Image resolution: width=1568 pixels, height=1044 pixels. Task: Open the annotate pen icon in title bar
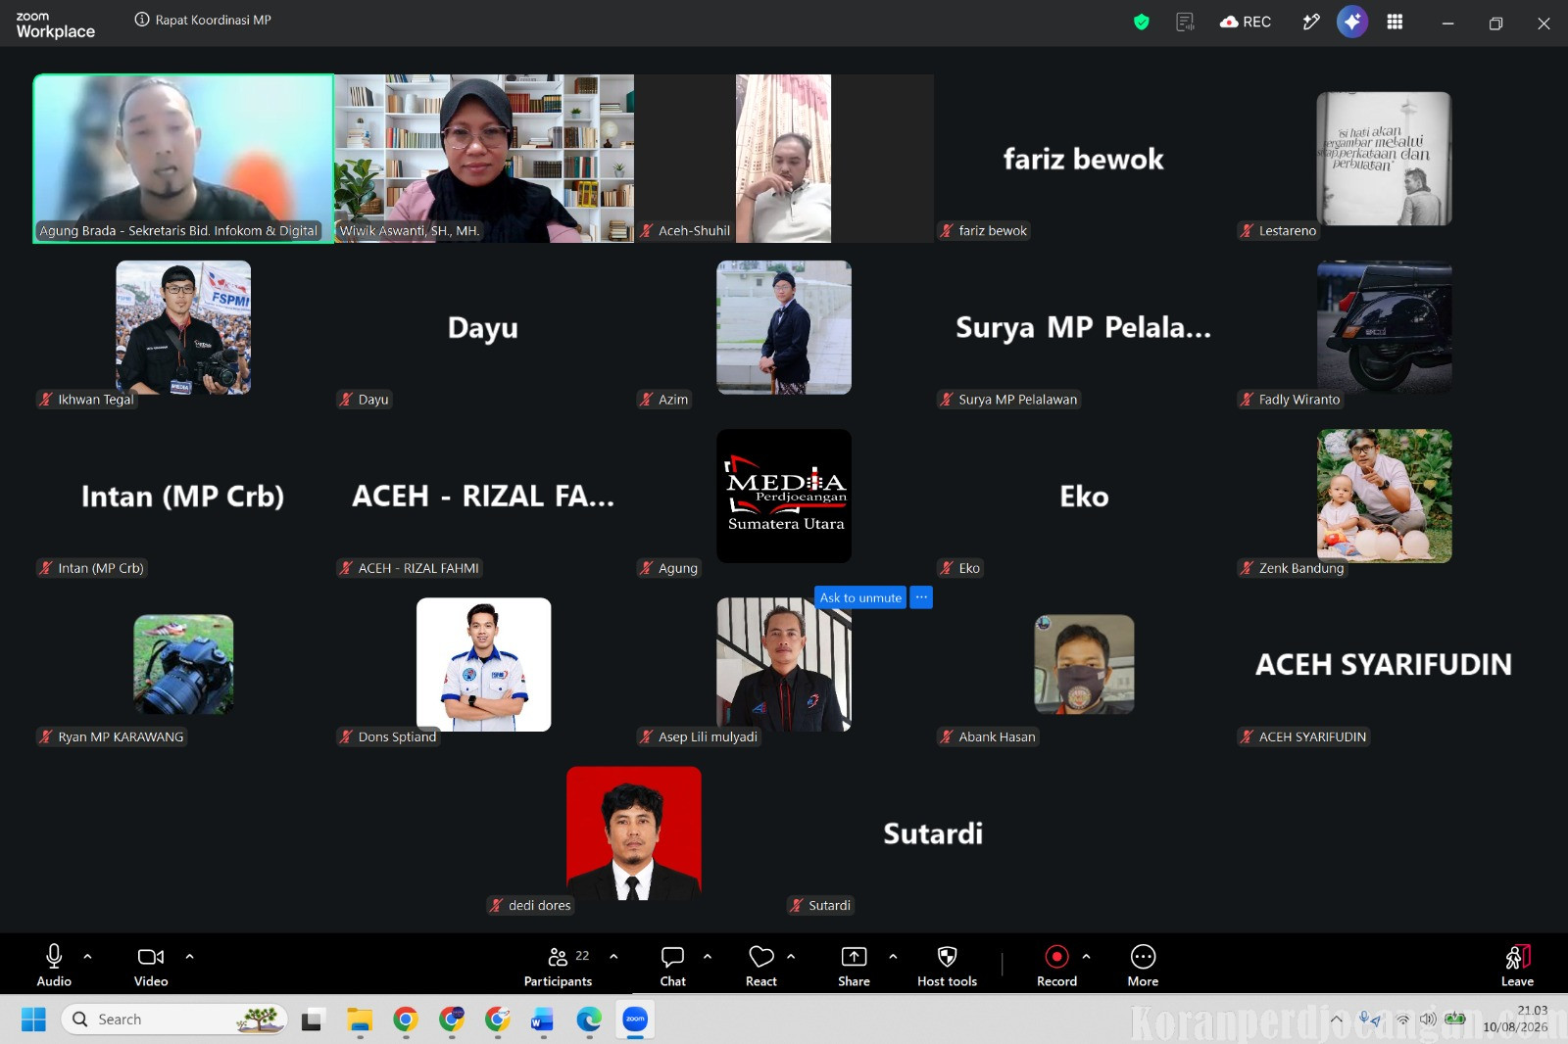(x=1311, y=22)
